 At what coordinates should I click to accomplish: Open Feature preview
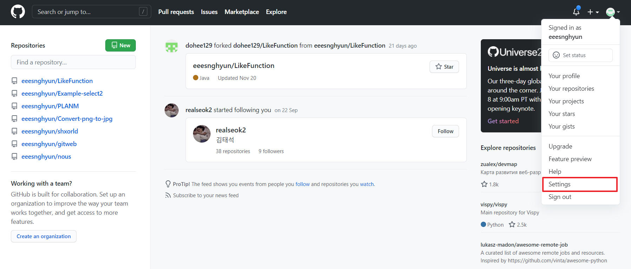click(x=580, y=159)
